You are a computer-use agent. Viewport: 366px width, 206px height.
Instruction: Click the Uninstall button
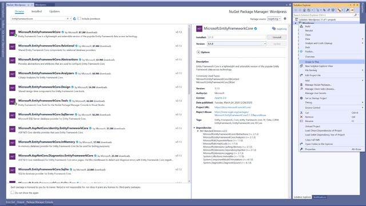(x=277, y=37)
